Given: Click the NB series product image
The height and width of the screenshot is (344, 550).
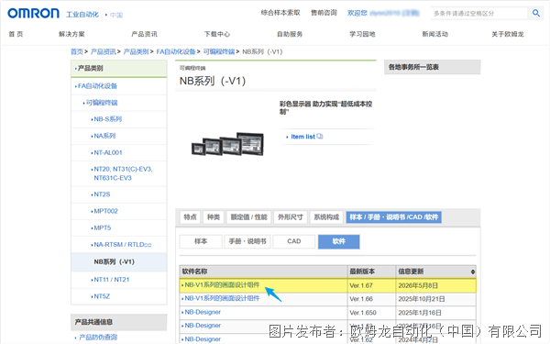Looking at the screenshot, I should click(227, 144).
